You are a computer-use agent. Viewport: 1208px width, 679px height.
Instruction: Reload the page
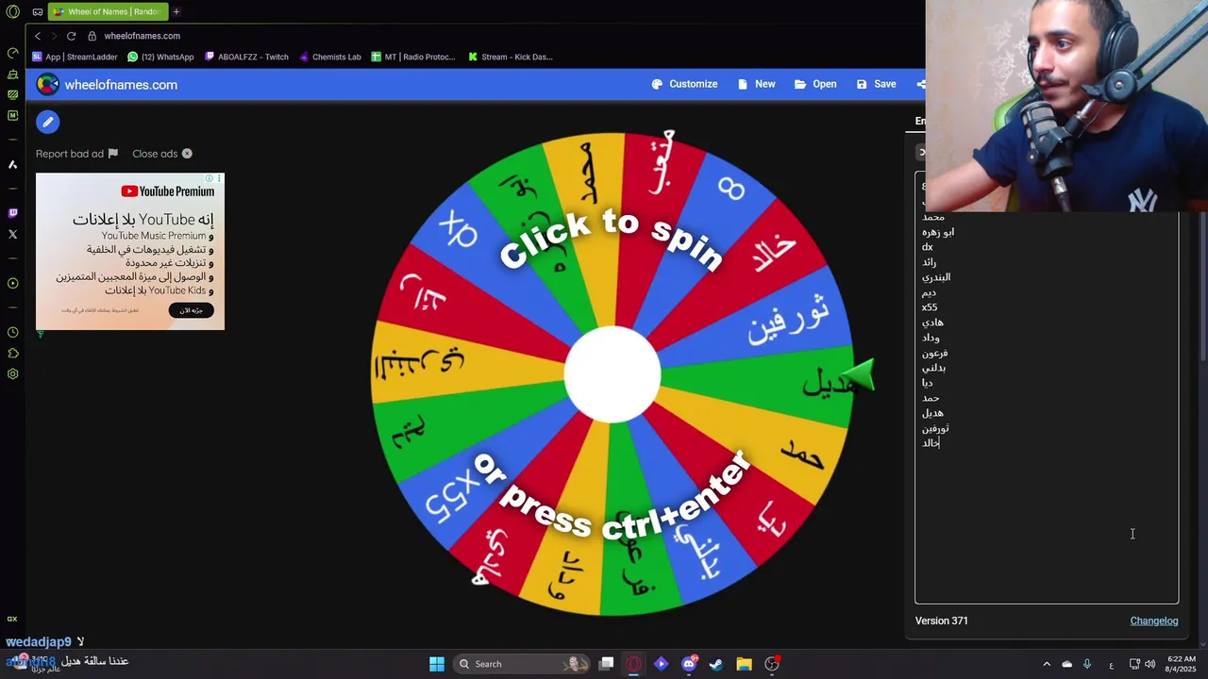71,36
